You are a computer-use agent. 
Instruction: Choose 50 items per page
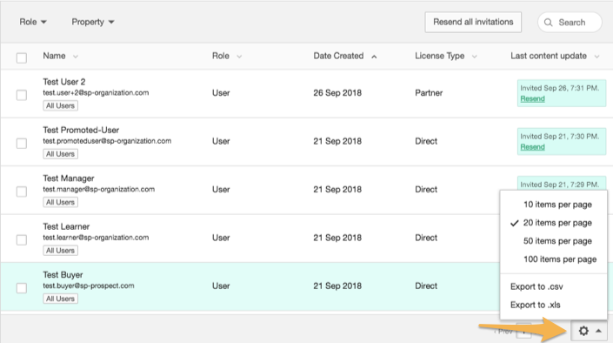point(557,241)
